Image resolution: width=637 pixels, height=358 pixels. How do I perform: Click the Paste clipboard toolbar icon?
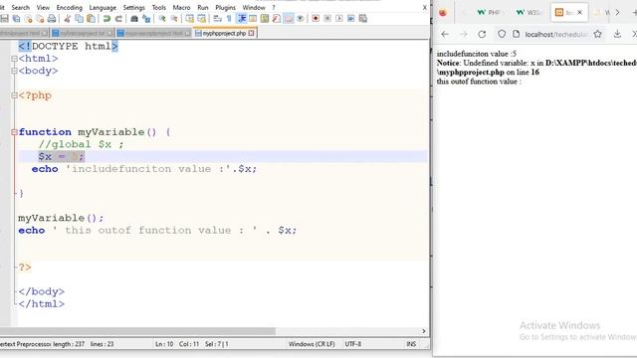pyautogui.click(x=92, y=19)
